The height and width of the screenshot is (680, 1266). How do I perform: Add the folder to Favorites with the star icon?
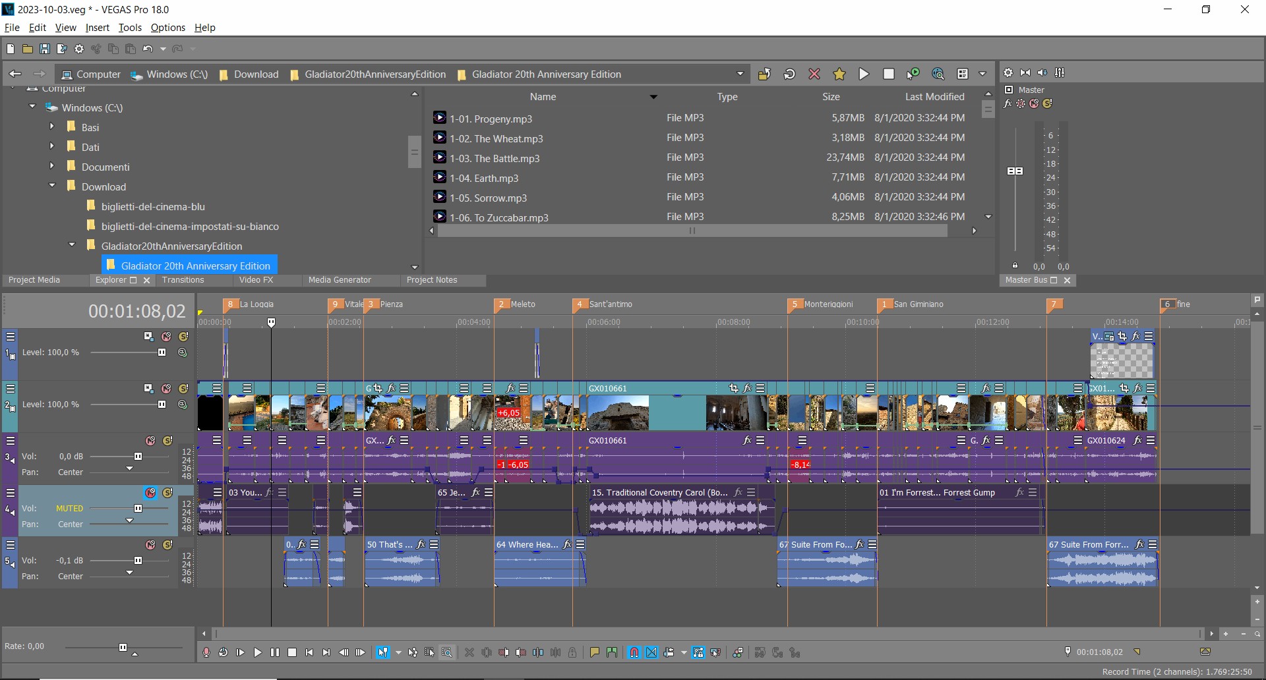tap(839, 74)
